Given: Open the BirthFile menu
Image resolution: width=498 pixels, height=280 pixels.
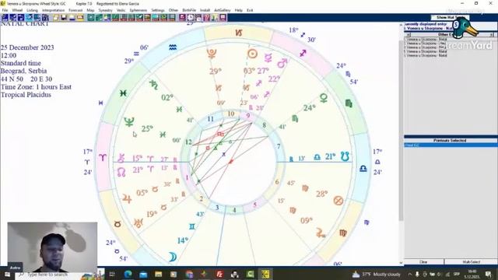Looking at the screenshot, I should [189, 10].
